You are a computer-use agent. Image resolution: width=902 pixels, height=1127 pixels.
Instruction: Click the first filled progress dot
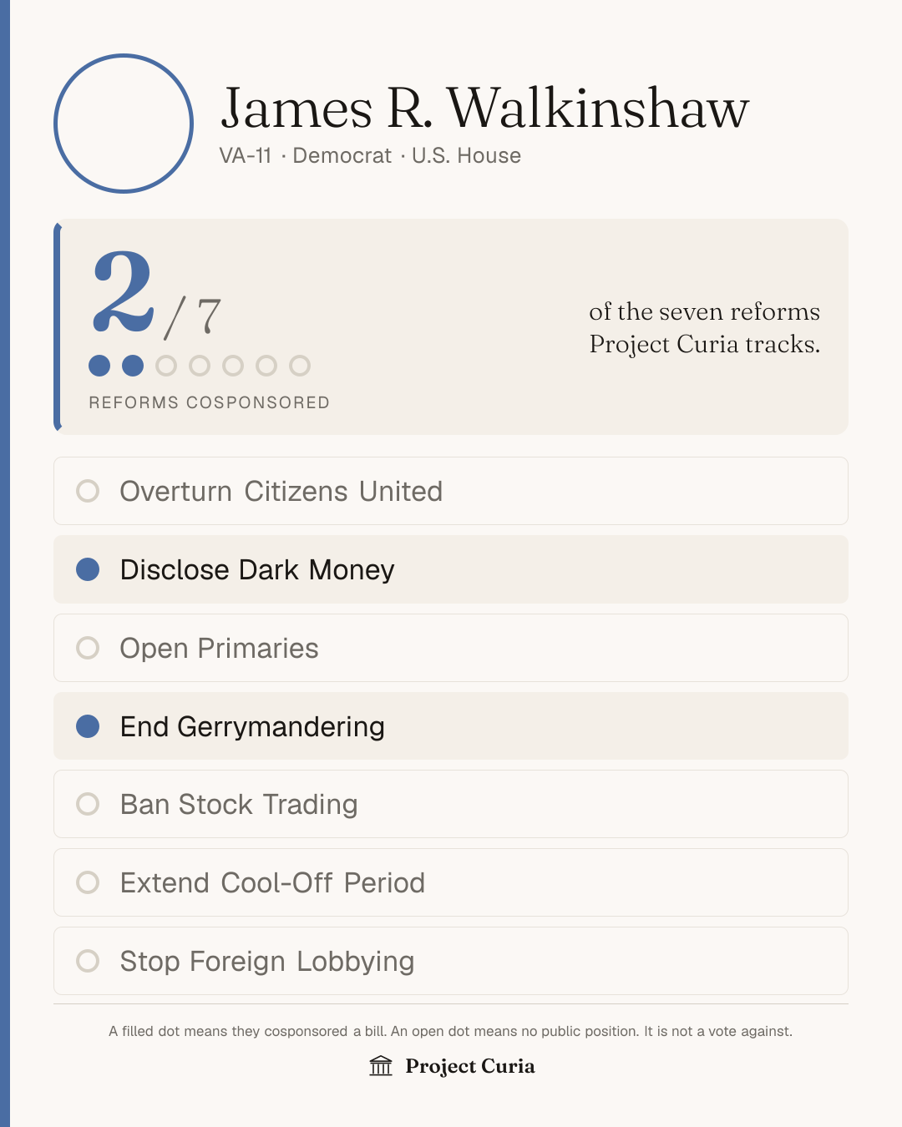coord(99,366)
